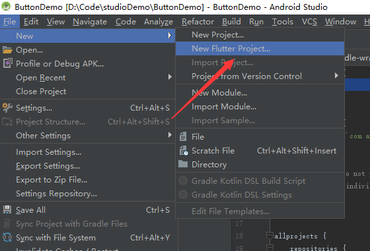Click the Sync with File System icon
The height and width of the screenshot is (251, 370).
(x=7, y=237)
